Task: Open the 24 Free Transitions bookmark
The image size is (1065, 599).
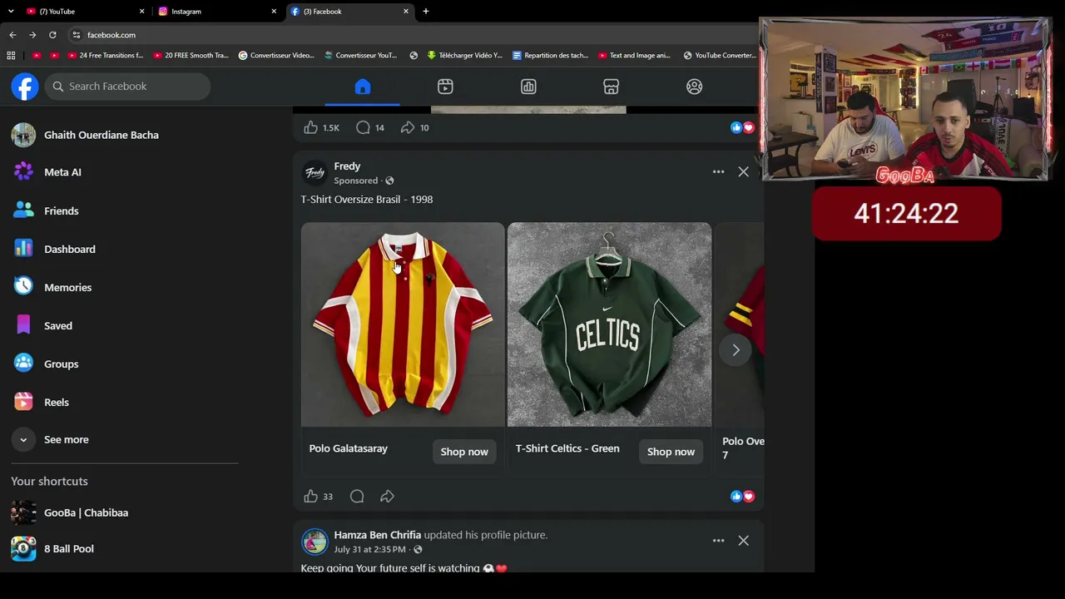Action: point(106,56)
